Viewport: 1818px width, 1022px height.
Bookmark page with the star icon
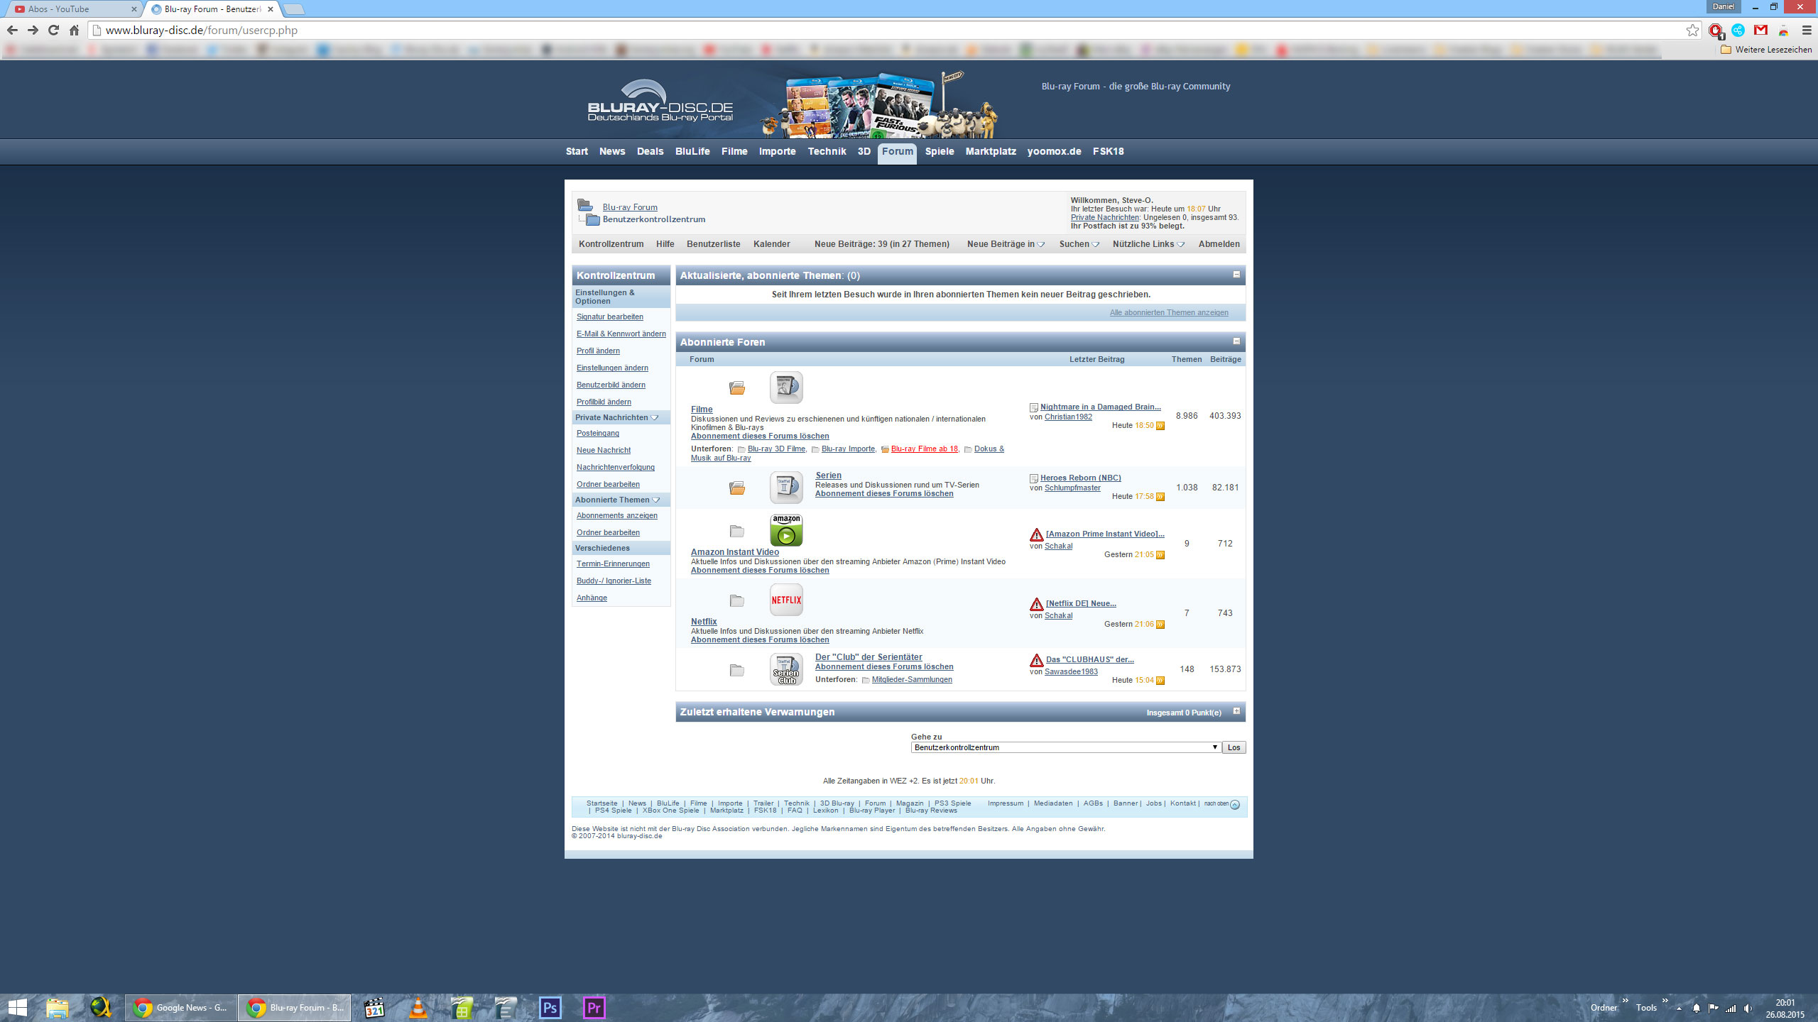[1692, 30]
